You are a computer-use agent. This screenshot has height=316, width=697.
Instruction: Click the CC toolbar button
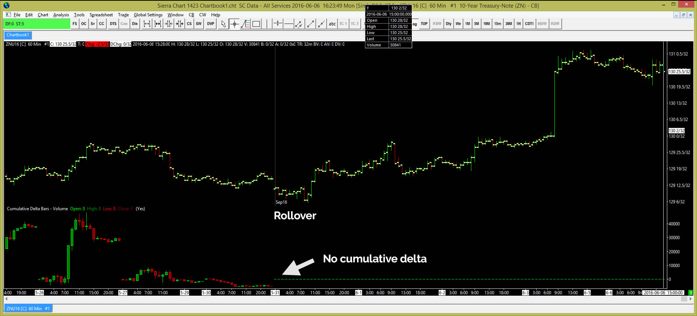tap(102, 24)
